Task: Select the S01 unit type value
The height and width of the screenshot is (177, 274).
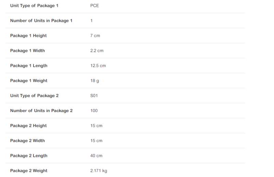Action: pos(94,96)
